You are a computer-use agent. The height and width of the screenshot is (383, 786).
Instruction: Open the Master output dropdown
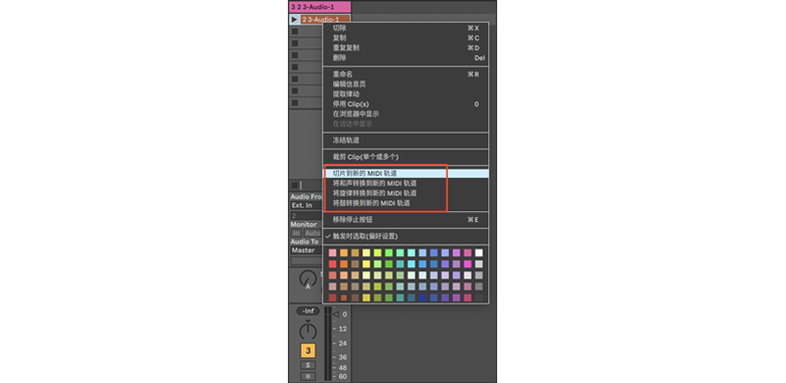307,250
